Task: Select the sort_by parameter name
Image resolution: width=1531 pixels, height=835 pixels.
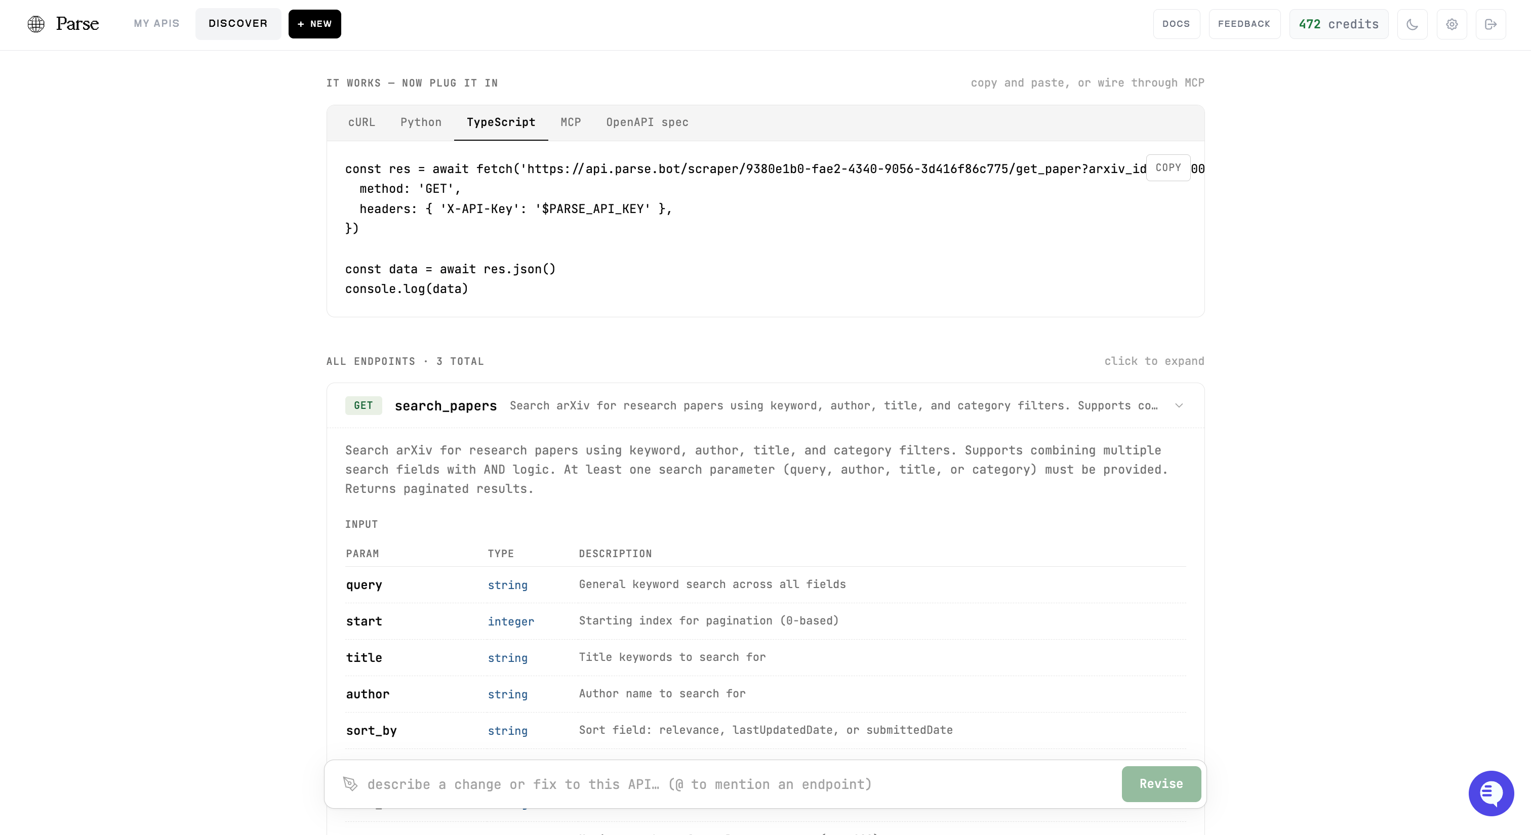Action: [371, 730]
